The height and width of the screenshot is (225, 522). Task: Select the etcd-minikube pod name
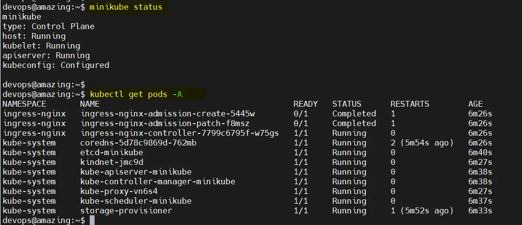coord(112,152)
